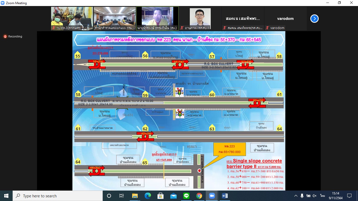Show next participants with the blue arrow
The height and width of the screenshot is (201, 358).
pyautogui.click(x=314, y=19)
